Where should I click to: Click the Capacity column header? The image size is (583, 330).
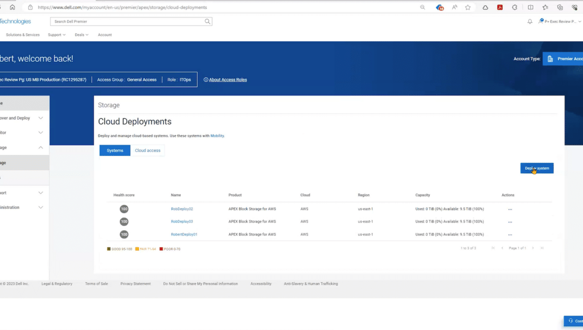point(423,195)
